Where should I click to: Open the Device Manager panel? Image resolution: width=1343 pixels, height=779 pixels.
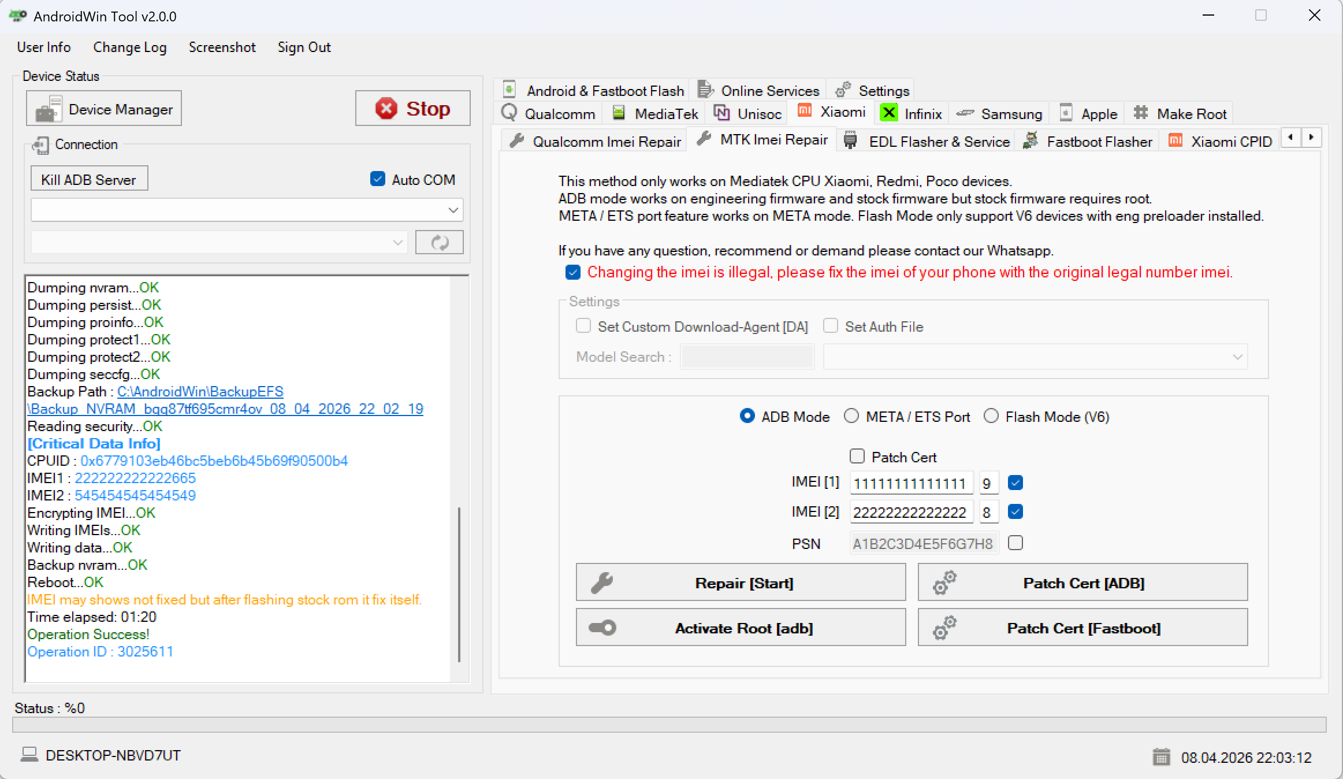pos(103,108)
